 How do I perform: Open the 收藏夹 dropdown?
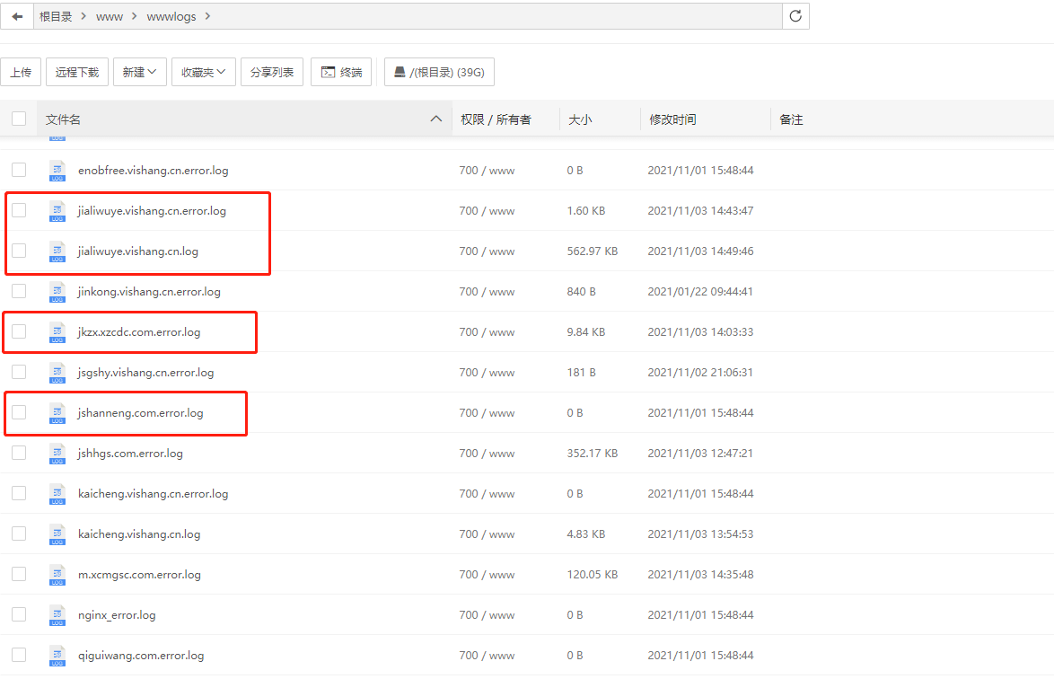click(203, 72)
